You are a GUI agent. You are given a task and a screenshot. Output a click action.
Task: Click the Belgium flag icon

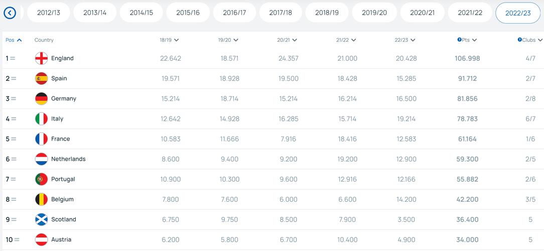(x=41, y=199)
